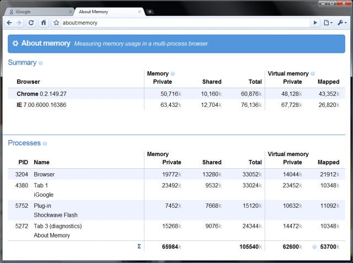Click Tab 3 shared memory 9076k

click(213, 226)
